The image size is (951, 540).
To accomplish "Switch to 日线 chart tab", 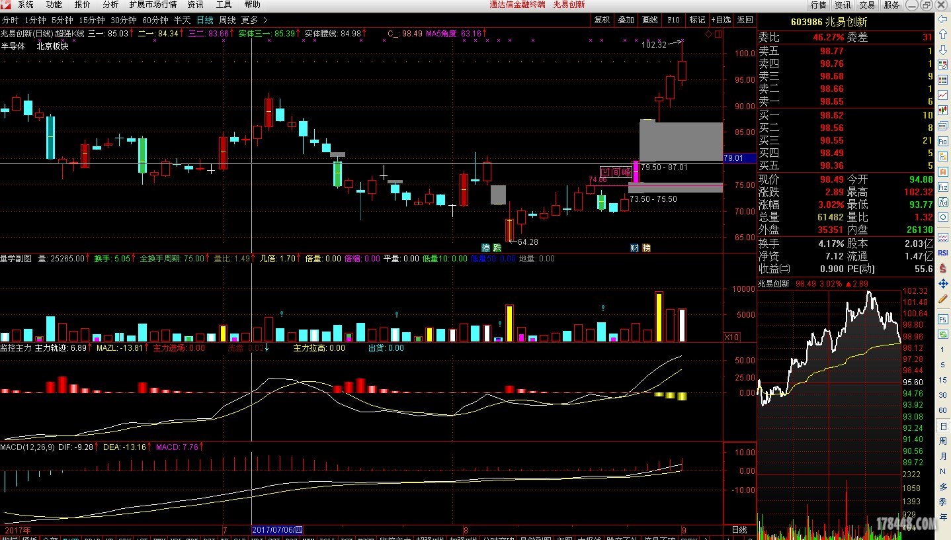I will pos(205,20).
